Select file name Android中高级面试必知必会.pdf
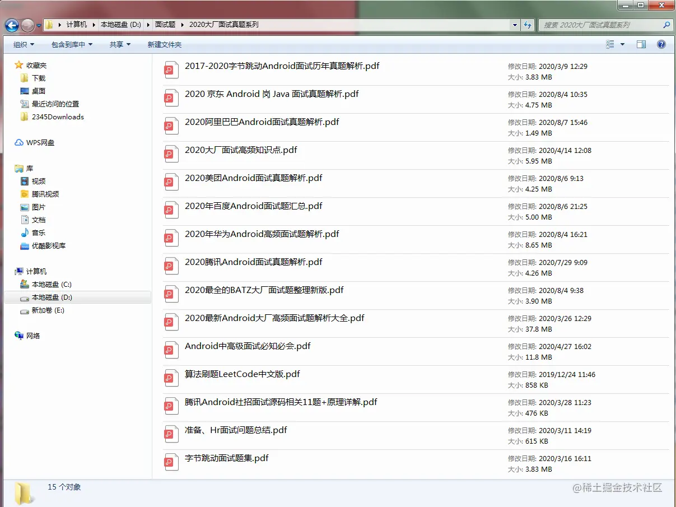 pos(248,346)
